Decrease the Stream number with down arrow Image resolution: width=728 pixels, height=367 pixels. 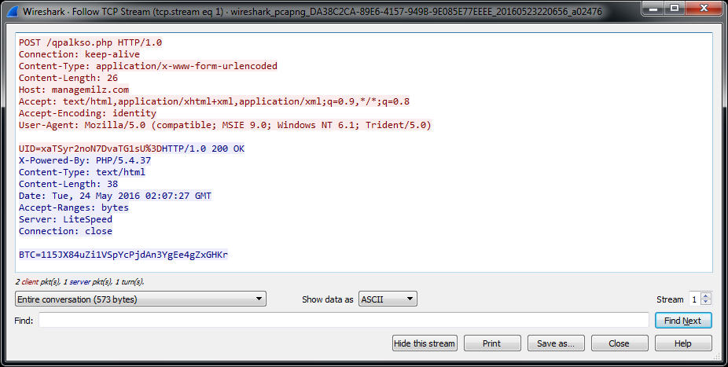(706, 303)
